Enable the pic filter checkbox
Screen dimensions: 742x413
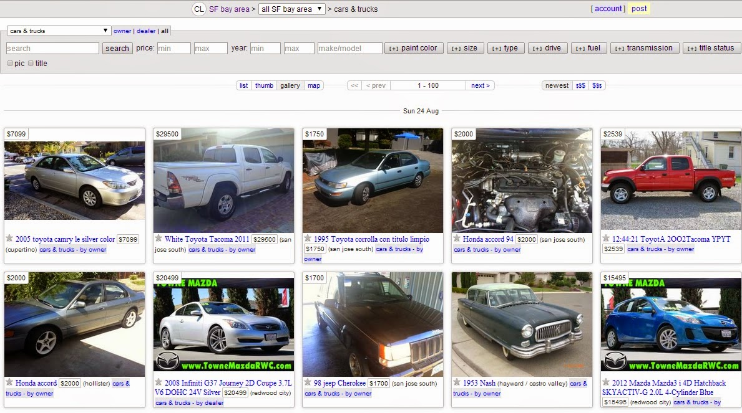coord(10,63)
